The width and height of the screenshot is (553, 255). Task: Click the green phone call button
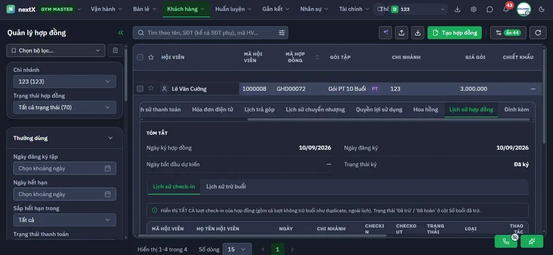[x=506, y=241]
